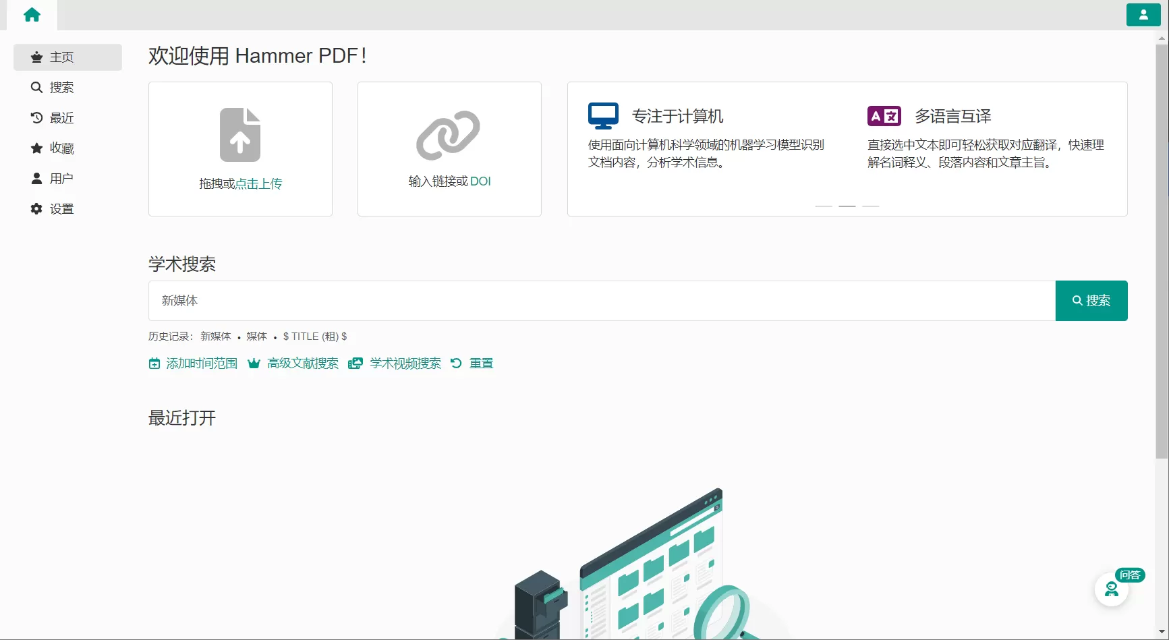Viewport: 1169px width, 640px height.
Task: Click the 重置 reset icon
Action: pyautogui.click(x=457, y=363)
